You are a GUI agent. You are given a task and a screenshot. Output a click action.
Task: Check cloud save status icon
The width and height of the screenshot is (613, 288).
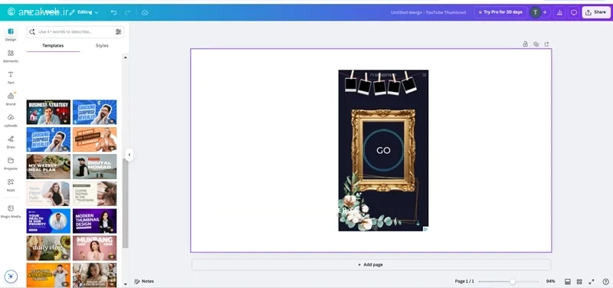[x=145, y=12]
